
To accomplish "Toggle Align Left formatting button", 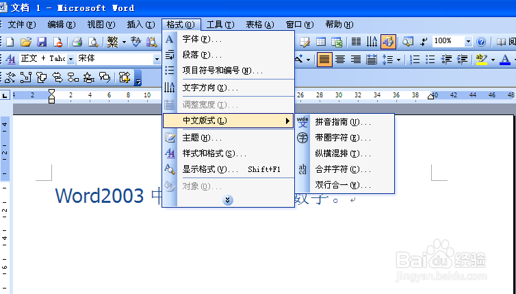I will click(x=324, y=60).
